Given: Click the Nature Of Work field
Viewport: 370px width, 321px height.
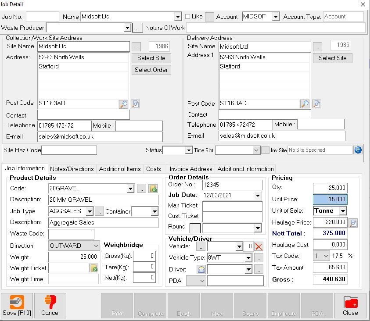Looking at the screenshot, I should point(276,28).
